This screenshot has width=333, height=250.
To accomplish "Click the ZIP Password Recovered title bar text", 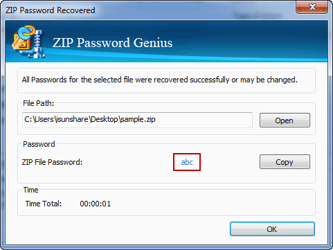I will [x=51, y=10].
